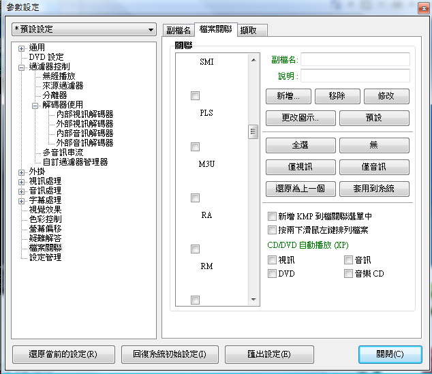Image resolution: width=432 pixels, height=374 pixels.
Task: Click the file association list scrollbar thumb
Action: (x=253, y=131)
